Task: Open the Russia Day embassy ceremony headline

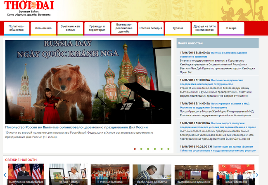Action: click(x=76, y=127)
